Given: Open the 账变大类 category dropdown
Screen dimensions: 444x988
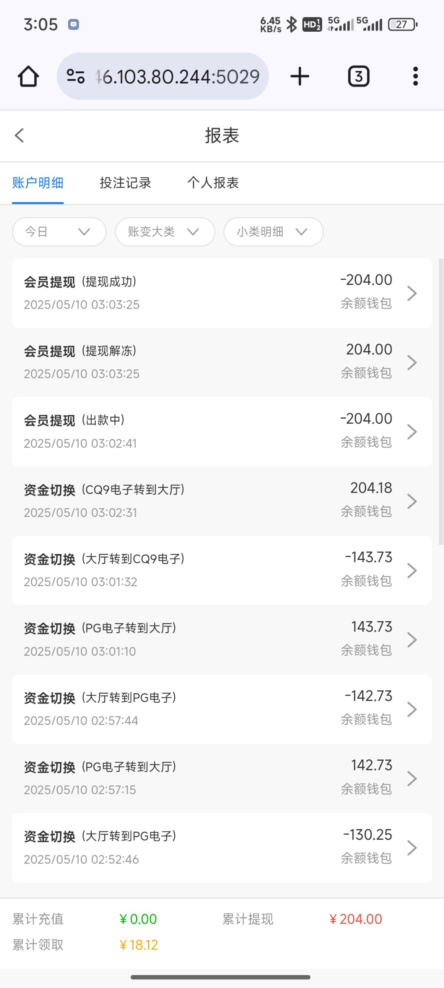Looking at the screenshot, I should (165, 232).
